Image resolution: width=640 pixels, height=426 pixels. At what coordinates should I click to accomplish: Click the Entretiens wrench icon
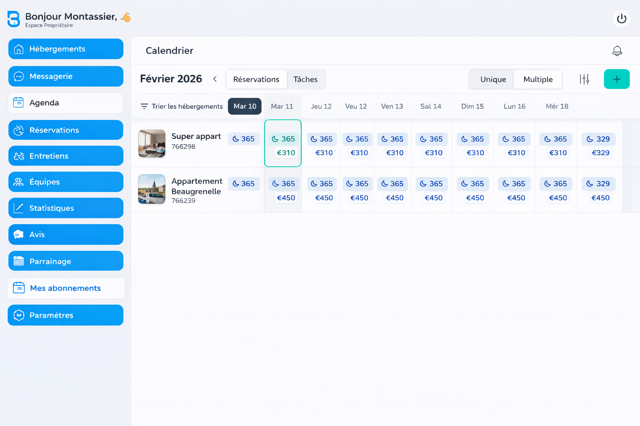[x=18, y=156]
